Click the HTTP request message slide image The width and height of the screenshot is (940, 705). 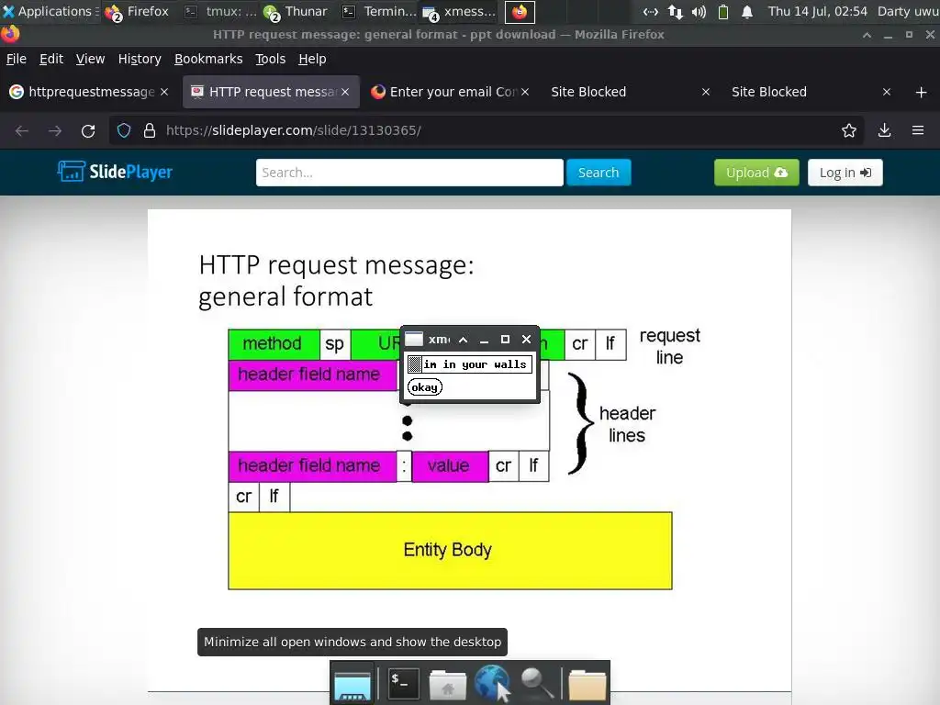(x=469, y=450)
